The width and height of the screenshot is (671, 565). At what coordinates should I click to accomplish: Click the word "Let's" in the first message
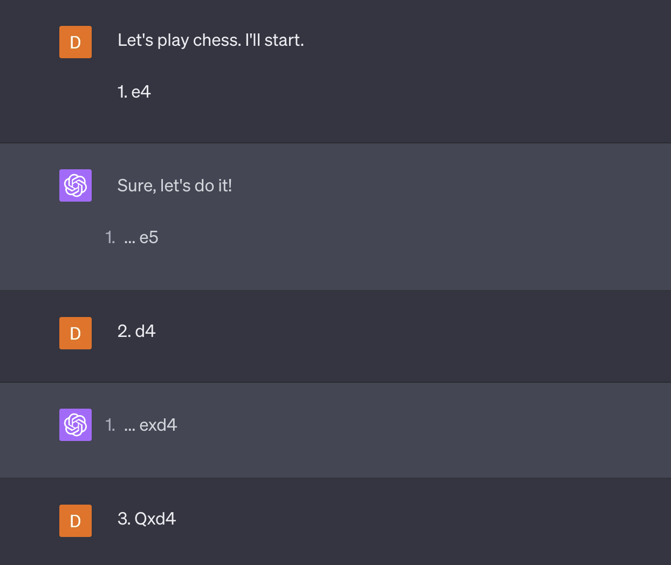coord(135,40)
